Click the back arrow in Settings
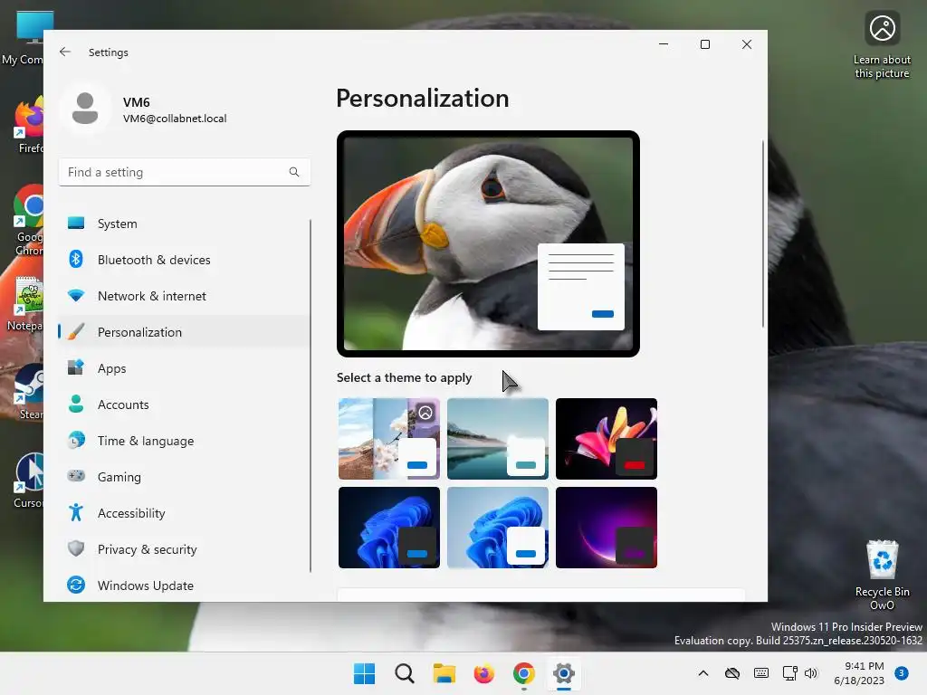927x695 pixels. tap(65, 52)
